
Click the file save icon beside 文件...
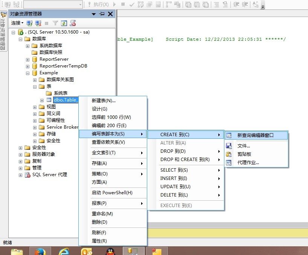[x=229, y=146]
